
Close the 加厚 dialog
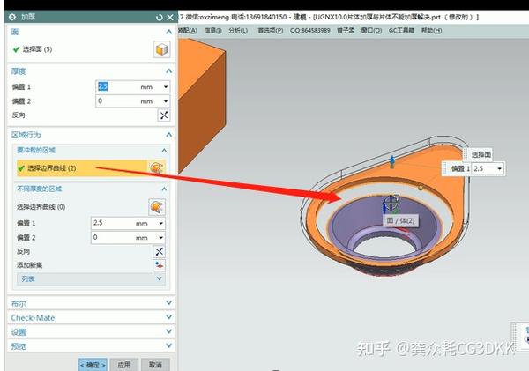point(170,18)
